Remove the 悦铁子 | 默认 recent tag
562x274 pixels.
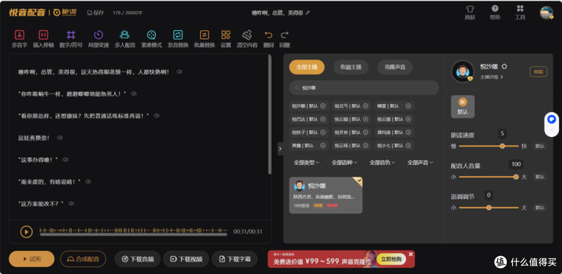(323, 132)
